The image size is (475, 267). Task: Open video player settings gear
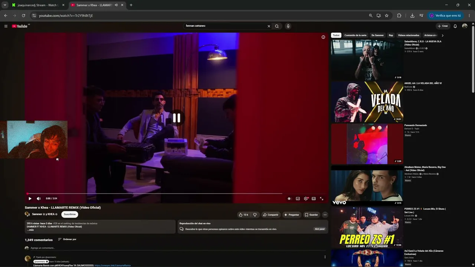pyautogui.click(x=306, y=198)
